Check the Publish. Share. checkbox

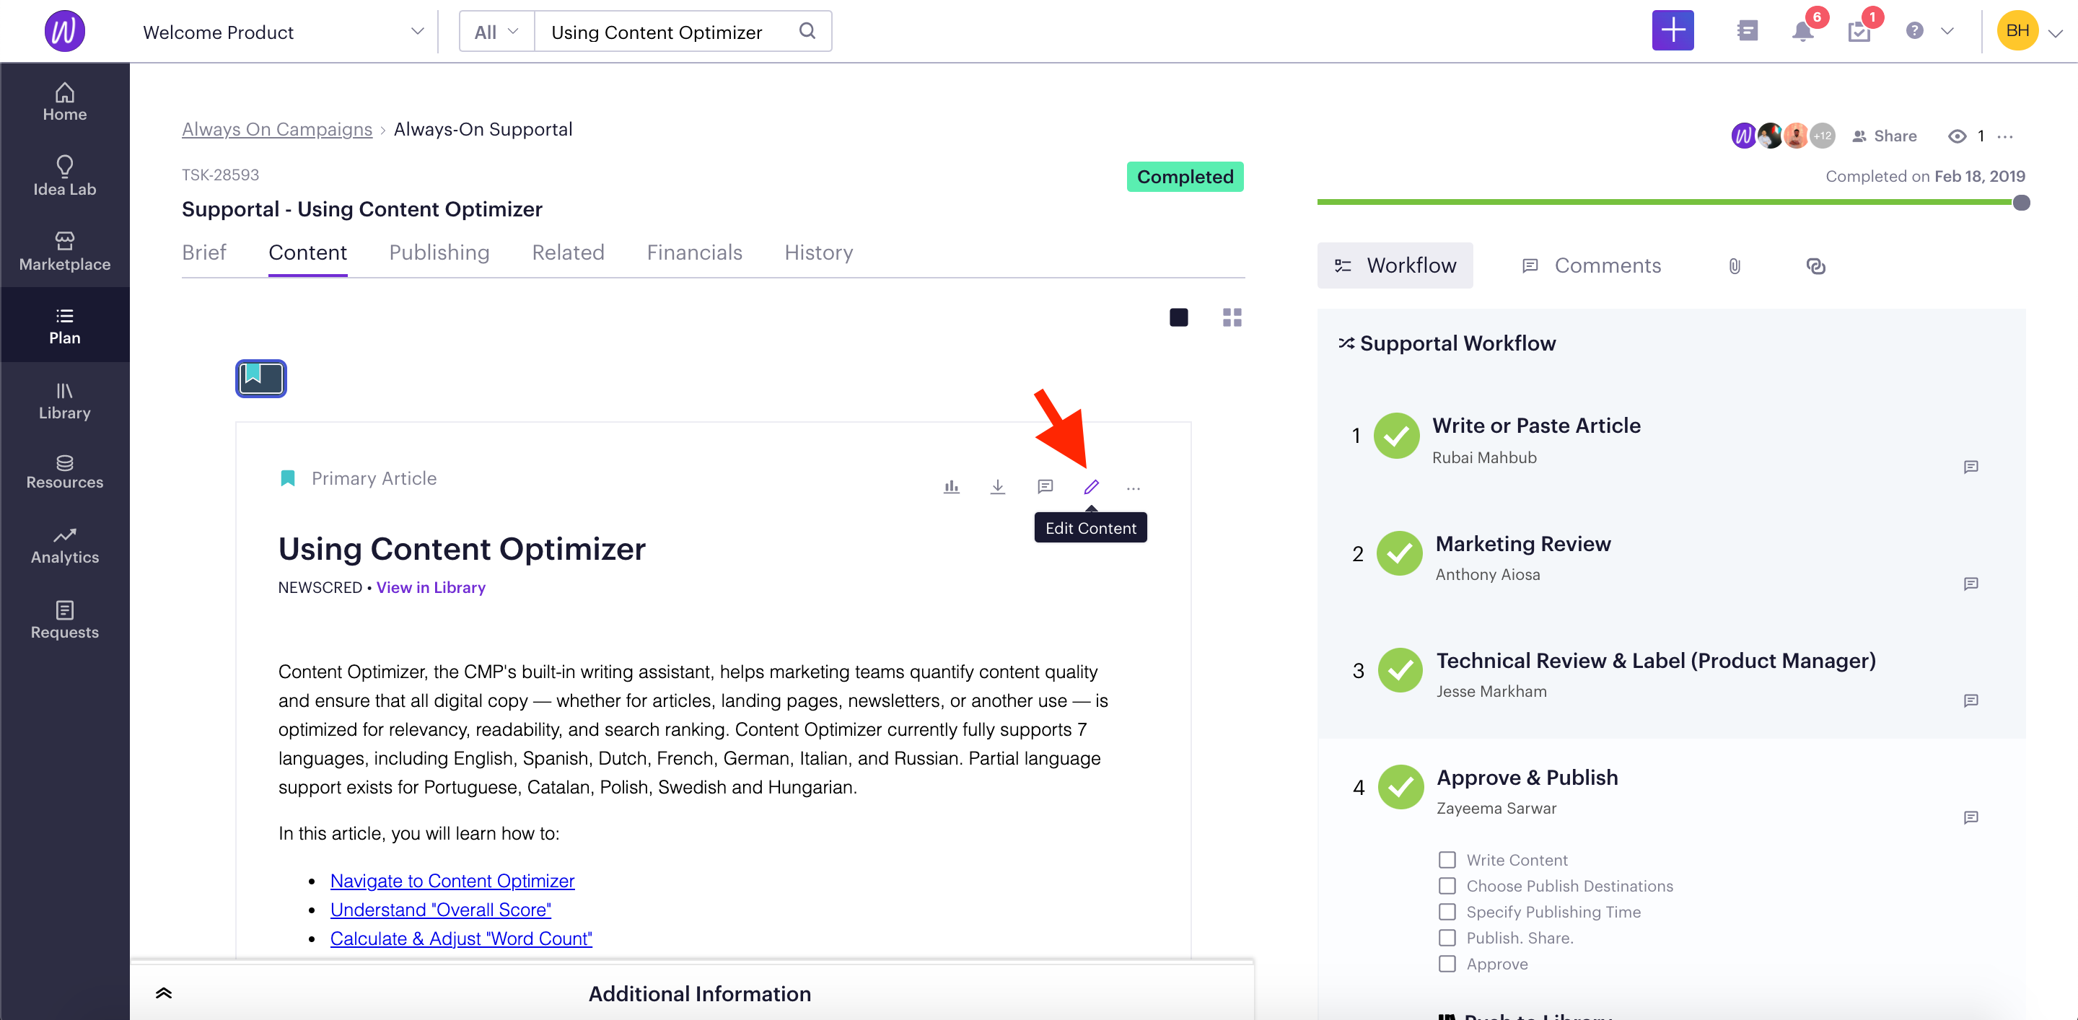(x=1447, y=937)
